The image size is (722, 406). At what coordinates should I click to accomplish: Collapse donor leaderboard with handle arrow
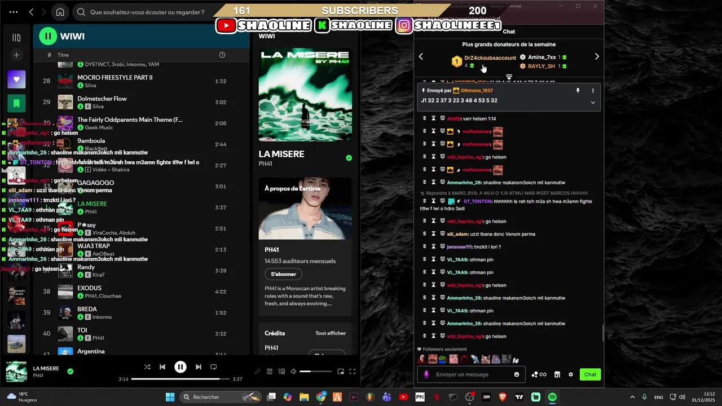point(509,77)
